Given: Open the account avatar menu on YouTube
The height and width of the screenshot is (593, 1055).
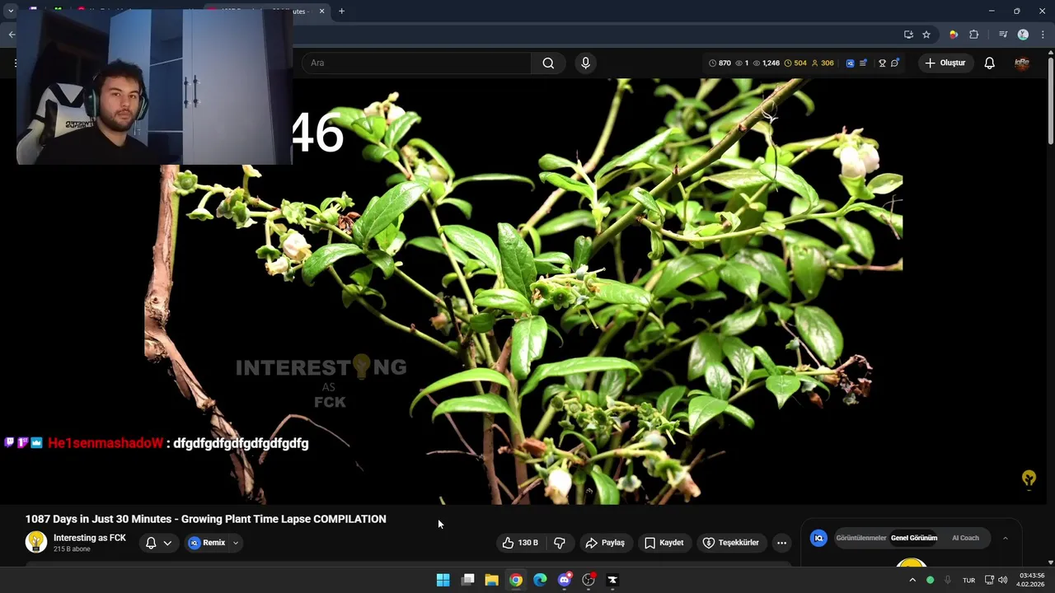Looking at the screenshot, I should 1022,63.
